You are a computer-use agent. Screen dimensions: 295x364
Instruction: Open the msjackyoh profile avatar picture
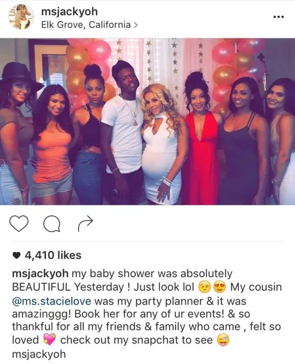pyautogui.click(x=21, y=17)
